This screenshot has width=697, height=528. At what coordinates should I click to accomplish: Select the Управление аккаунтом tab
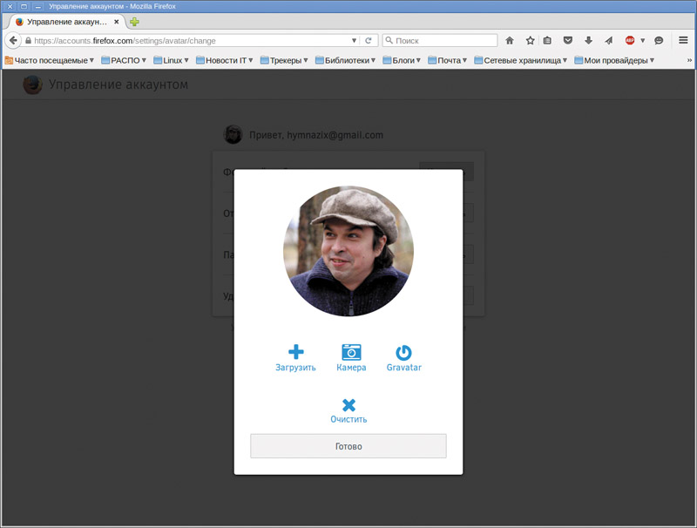[66, 22]
